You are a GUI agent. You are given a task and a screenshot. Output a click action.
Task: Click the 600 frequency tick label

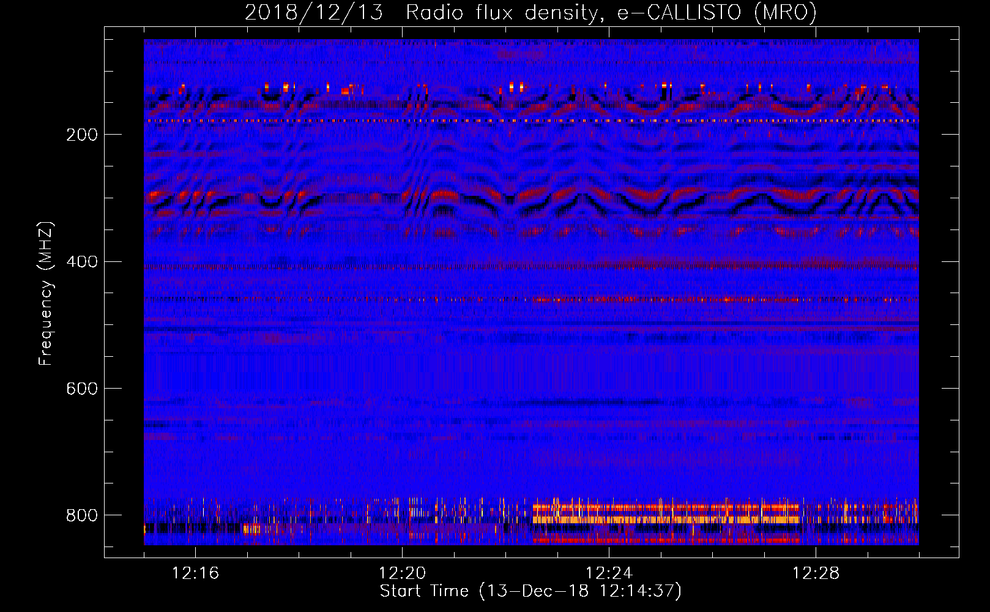(x=82, y=389)
